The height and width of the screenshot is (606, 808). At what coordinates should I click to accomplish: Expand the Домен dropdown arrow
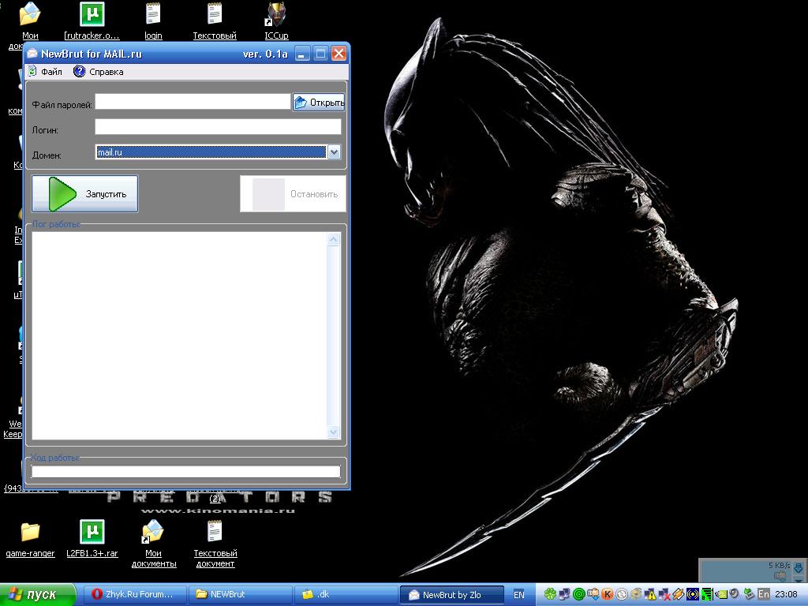[334, 152]
